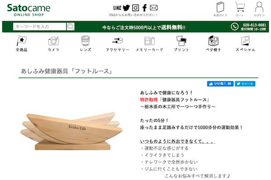Screen dimensions: 271x180
Task: Click the email envelope icon
Action: pyautogui.click(x=154, y=8)
